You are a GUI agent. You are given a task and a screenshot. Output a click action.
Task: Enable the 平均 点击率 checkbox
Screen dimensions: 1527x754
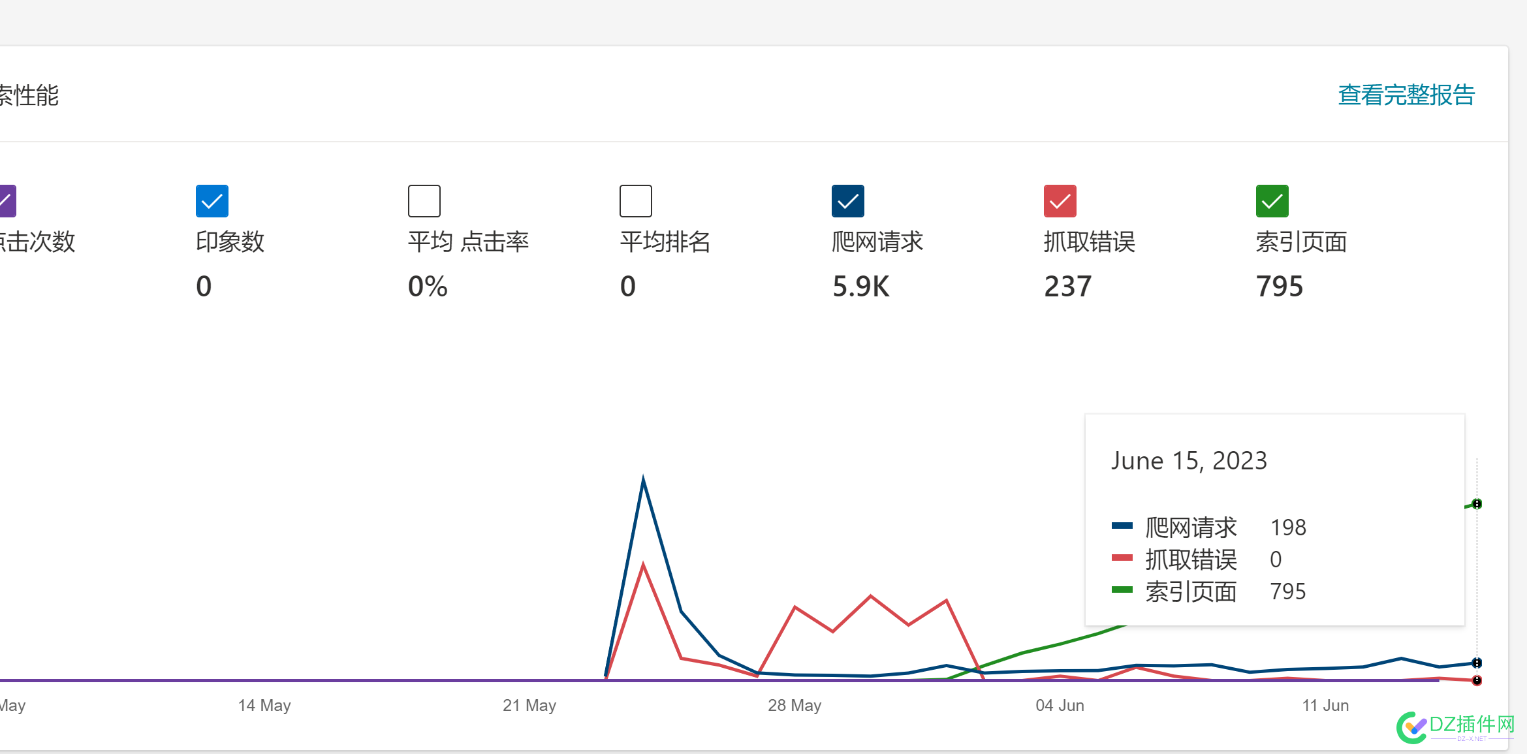424,201
